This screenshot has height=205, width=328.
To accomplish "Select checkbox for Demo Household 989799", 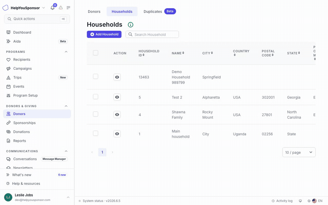I will 96,76.
